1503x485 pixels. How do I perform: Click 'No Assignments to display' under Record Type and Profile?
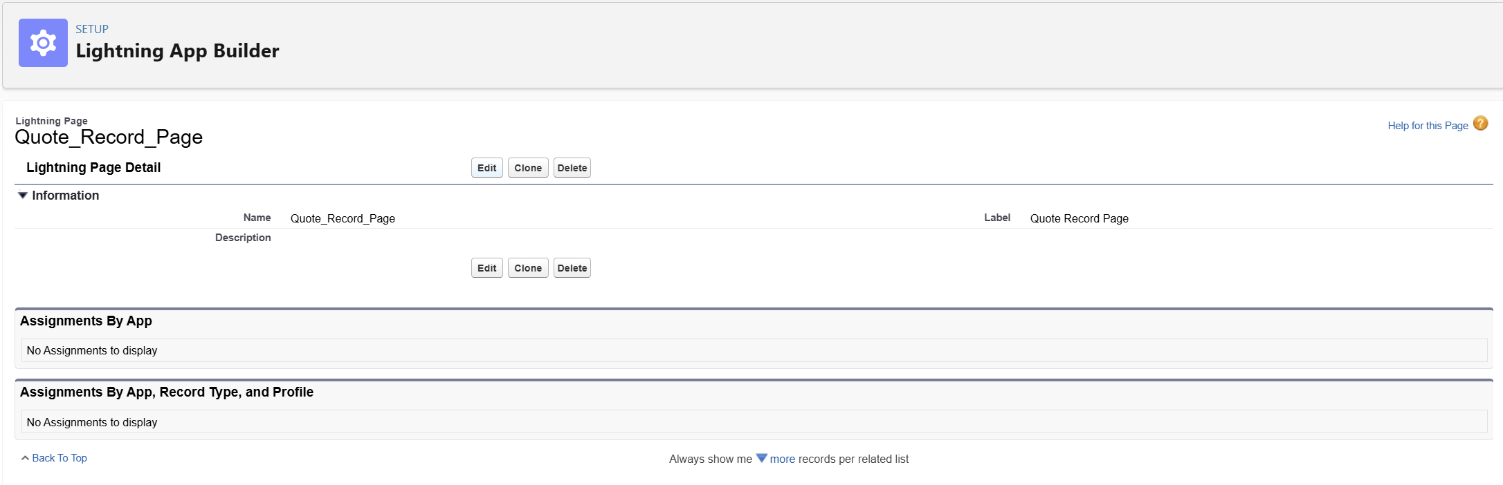pos(92,422)
